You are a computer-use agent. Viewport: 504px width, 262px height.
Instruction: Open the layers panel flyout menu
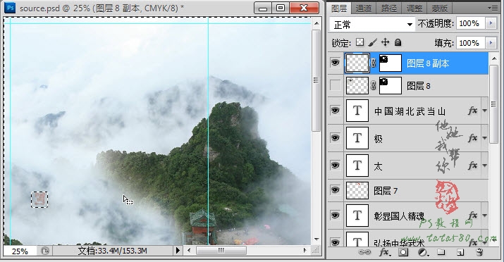click(x=493, y=8)
